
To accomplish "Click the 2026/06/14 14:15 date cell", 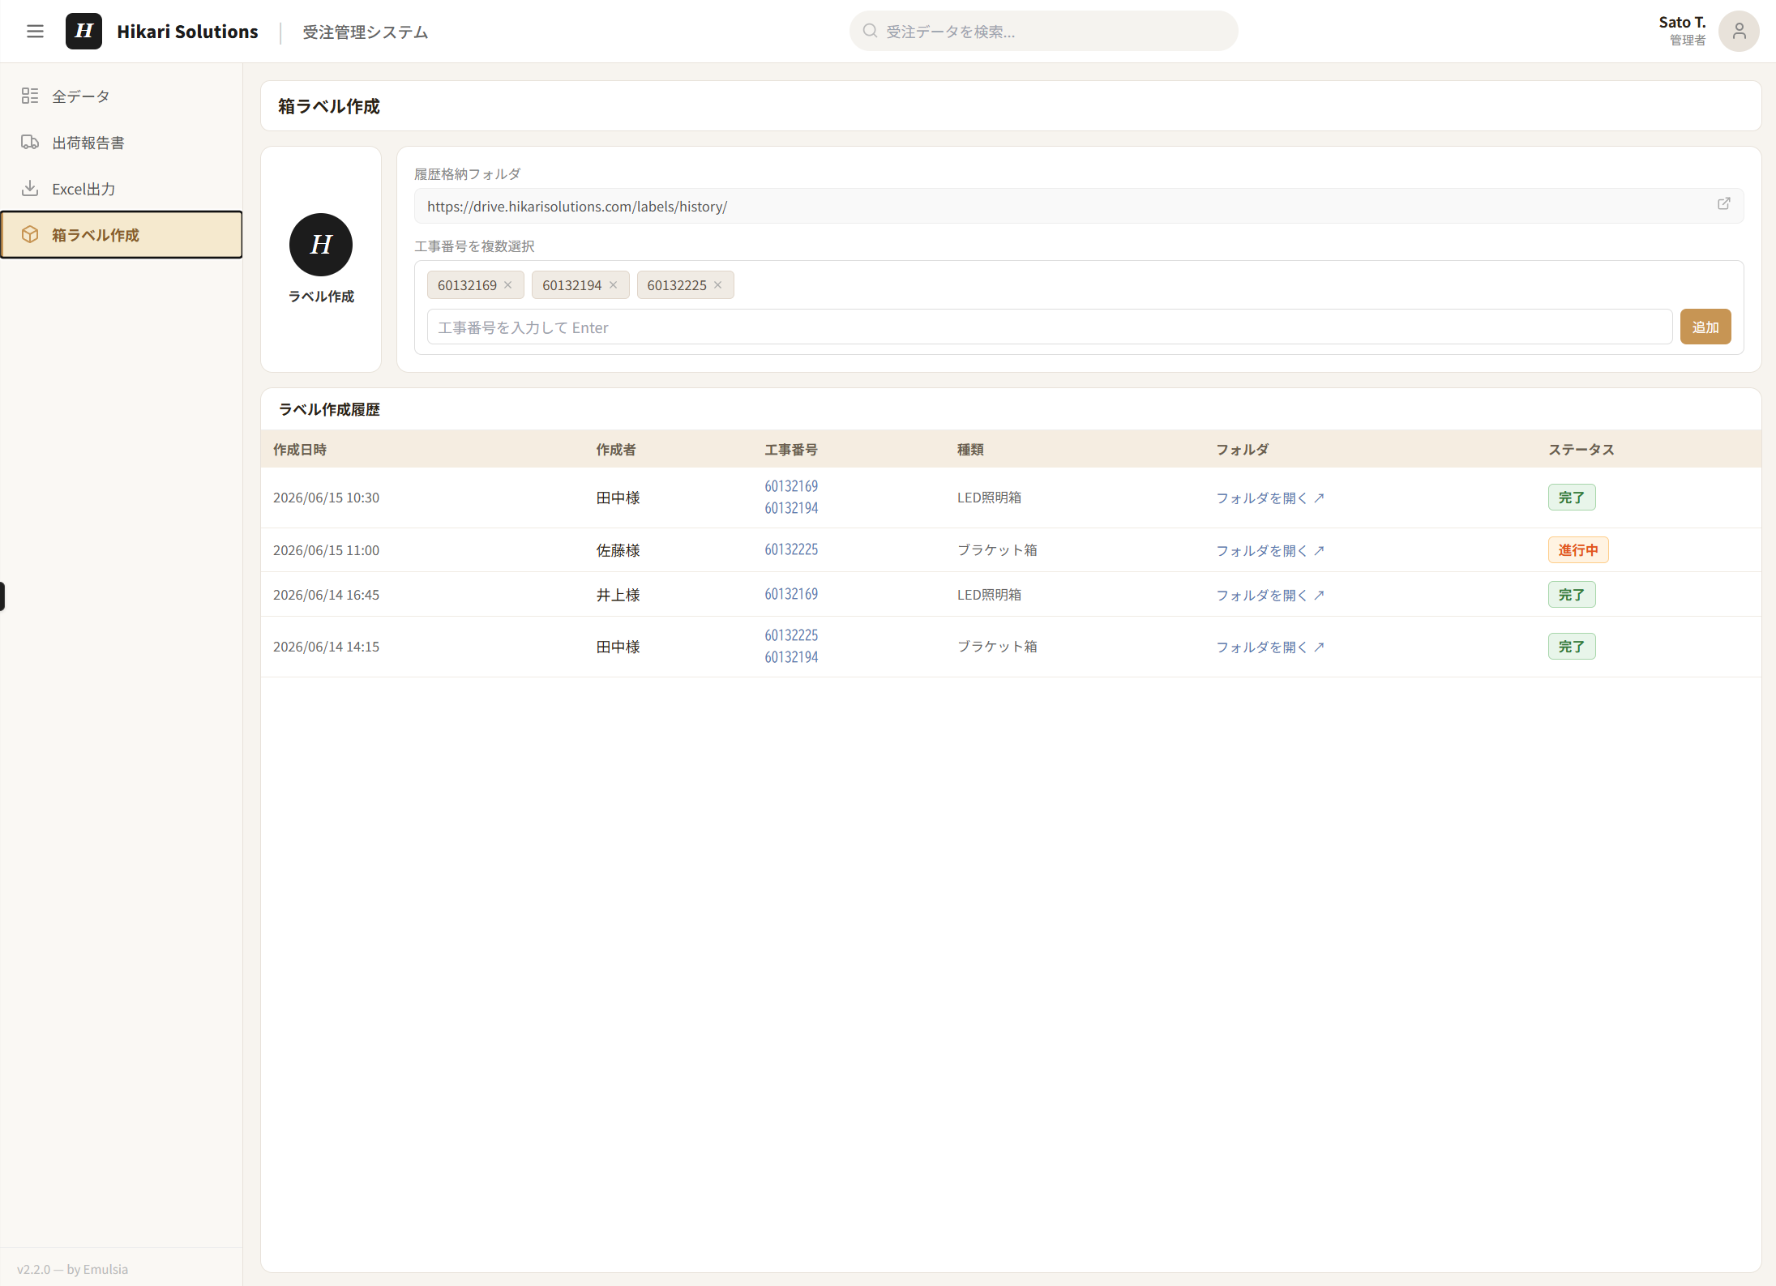I will [x=326, y=647].
